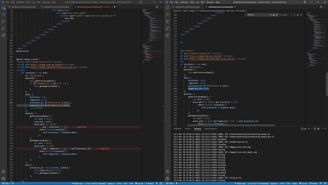The height and width of the screenshot is (185, 328).
Task: Switch to first tab in right window
Action: (x=188, y=7)
